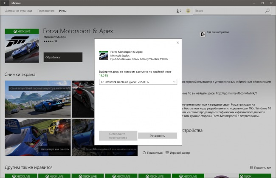276x178 pixels.
Task: Switch to Приложения tab
Action: click(46, 11)
